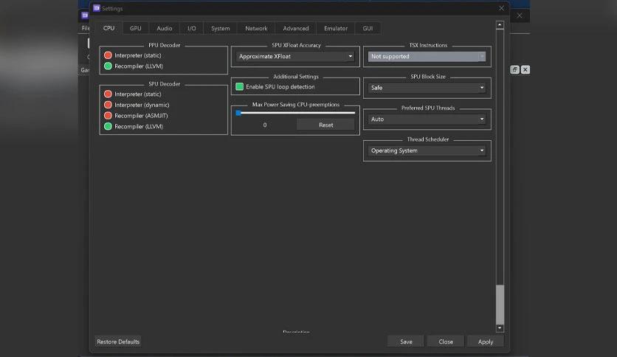
Task: Select SPU Decoder Recompiler (LLVM)
Action: coord(134,126)
